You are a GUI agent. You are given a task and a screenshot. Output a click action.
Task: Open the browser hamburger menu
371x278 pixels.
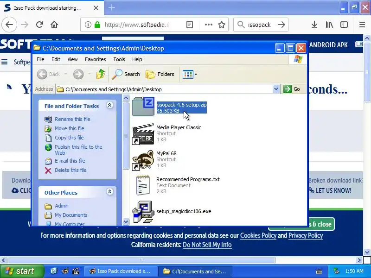(x=362, y=25)
